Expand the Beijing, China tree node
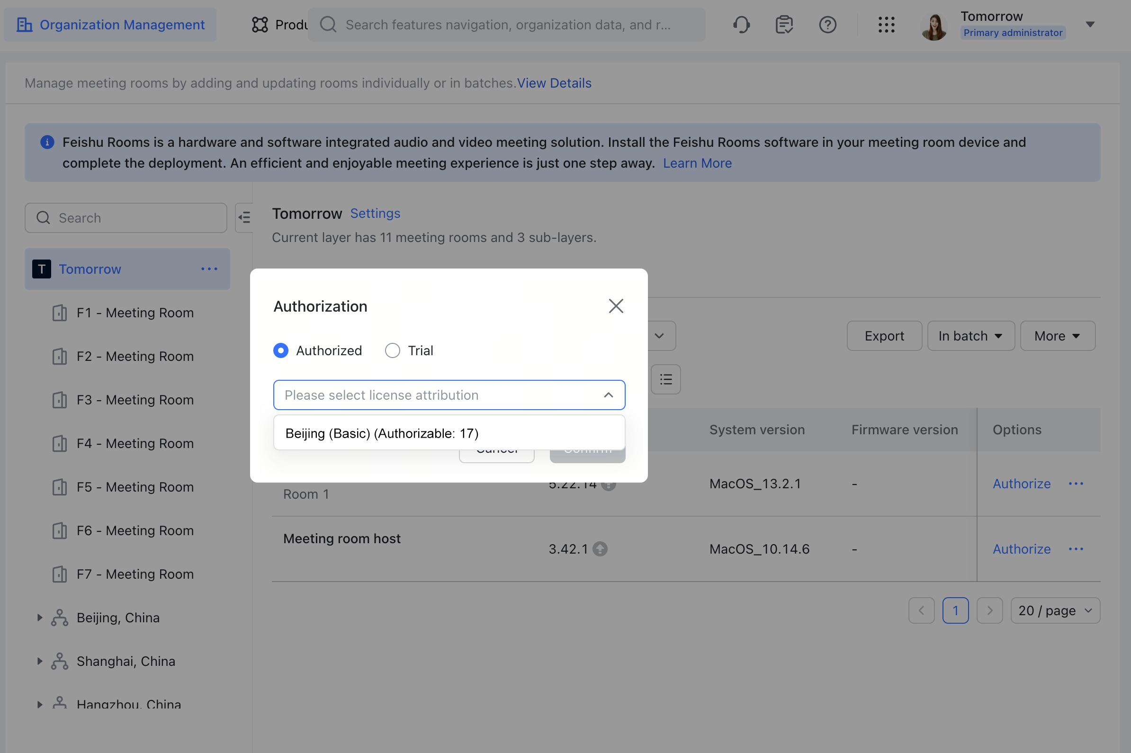Screen dimensions: 1131x753 (x=40, y=618)
